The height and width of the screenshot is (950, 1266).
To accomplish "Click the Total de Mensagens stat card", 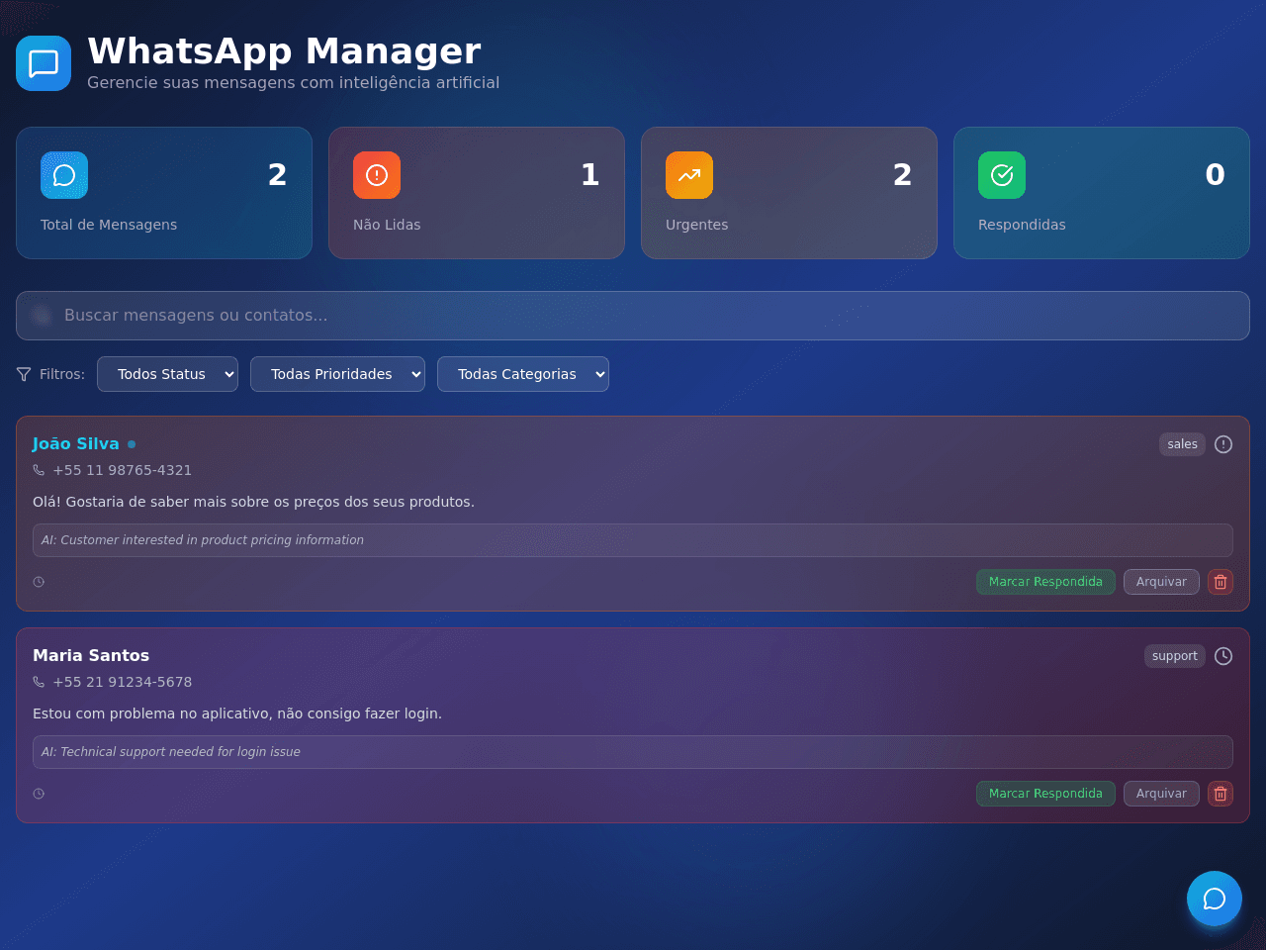I will click(164, 193).
